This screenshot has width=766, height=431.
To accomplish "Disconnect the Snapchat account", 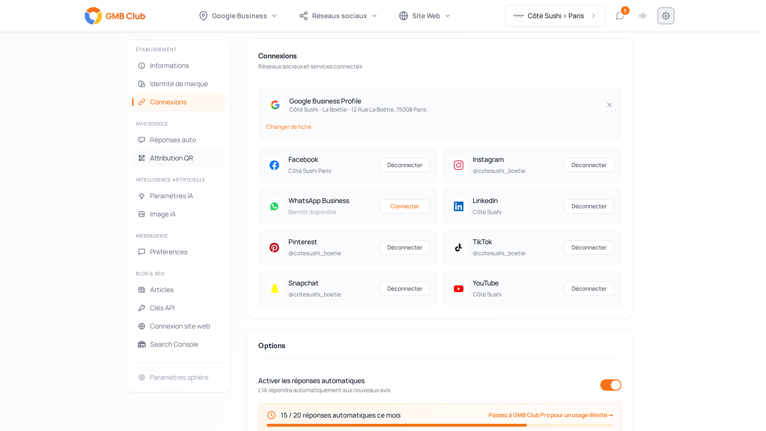I will point(405,289).
